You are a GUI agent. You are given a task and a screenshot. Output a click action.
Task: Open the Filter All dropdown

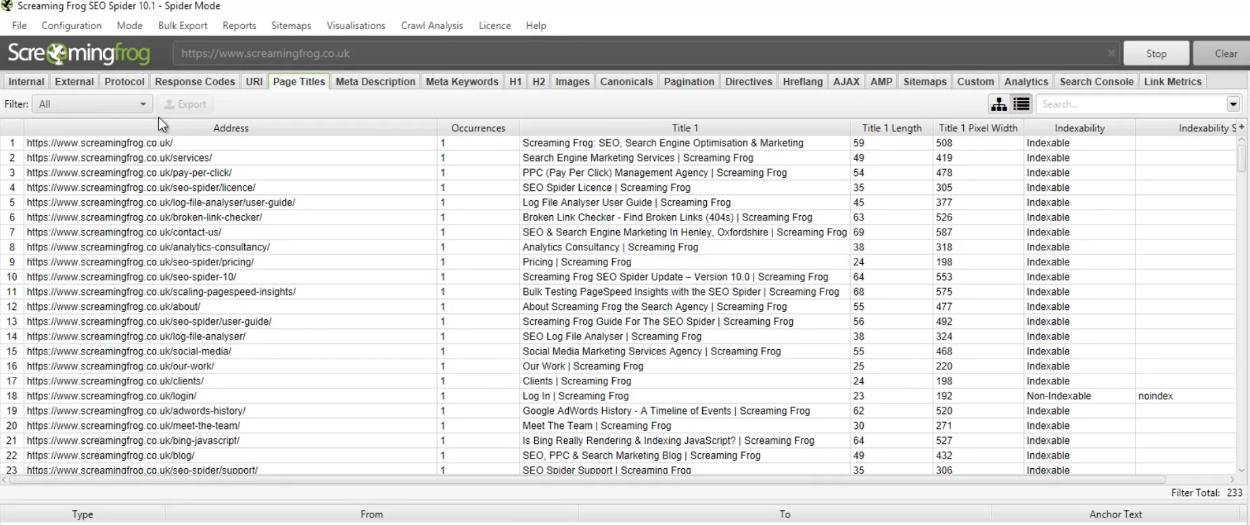click(x=93, y=104)
